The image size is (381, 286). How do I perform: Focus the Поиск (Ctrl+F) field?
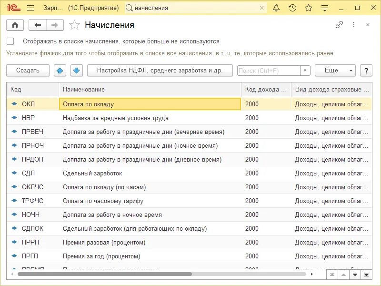(269, 71)
